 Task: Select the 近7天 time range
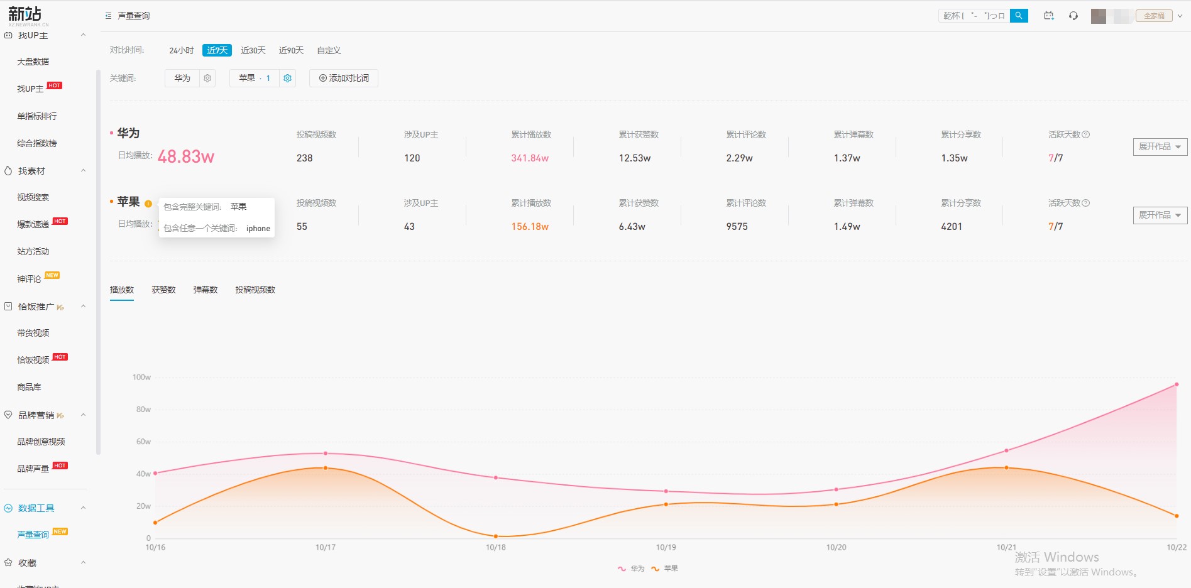pyautogui.click(x=217, y=50)
